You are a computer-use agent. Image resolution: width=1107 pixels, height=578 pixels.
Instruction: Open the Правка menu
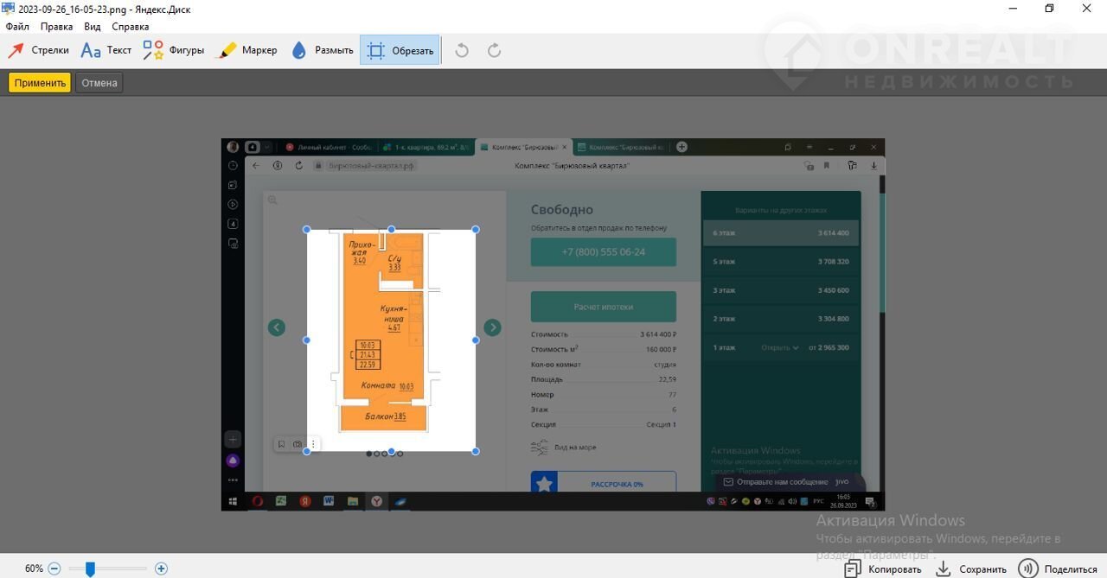[x=56, y=27]
